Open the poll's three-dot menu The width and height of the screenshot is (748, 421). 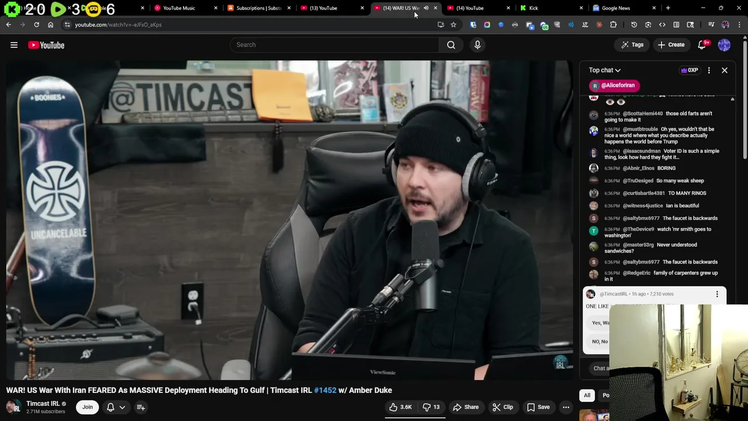(x=717, y=294)
